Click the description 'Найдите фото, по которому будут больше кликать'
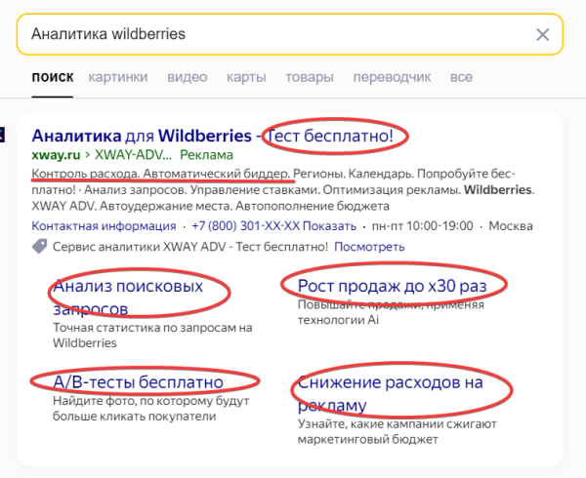The height and width of the screenshot is (478, 586). (151, 408)
